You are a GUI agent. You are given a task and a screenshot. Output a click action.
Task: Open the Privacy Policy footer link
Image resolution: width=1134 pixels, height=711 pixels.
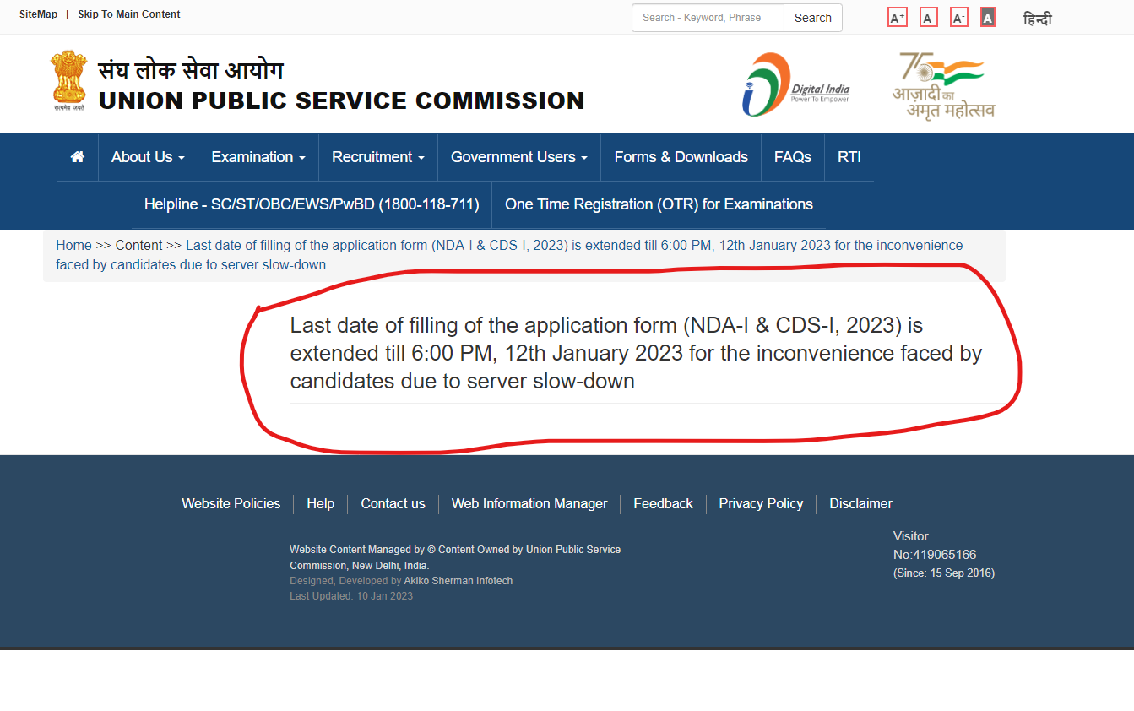760,503
